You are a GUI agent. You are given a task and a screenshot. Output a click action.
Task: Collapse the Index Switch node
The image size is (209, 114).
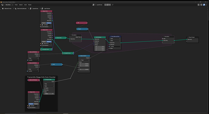point(79,56)
